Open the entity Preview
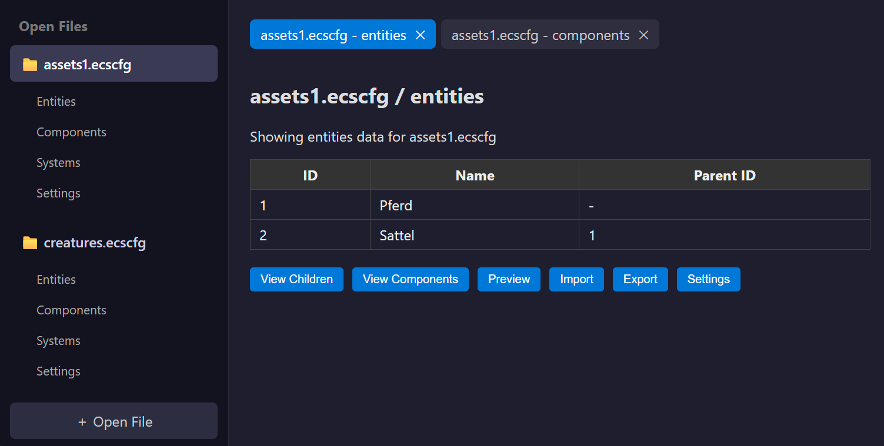Screen dimensions: 884x446 click(x=509, y=279)
